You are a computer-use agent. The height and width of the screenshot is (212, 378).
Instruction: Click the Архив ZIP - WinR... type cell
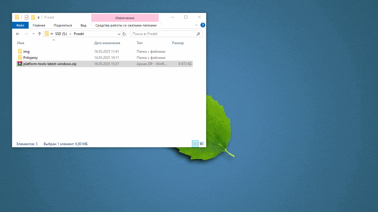point(152,64)
